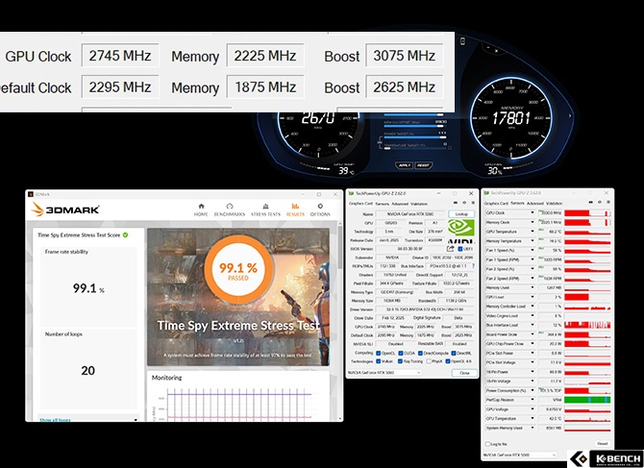Image resolution: width=644 pixels, height=468 pixels.
Task: Switch to Advanced tab in GPU-Z Graphics Card window
Action: click(400, 204)
